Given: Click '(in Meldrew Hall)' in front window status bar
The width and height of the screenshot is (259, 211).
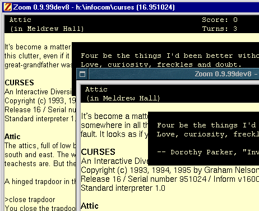Looking at the screenshot, I should 123,98.
